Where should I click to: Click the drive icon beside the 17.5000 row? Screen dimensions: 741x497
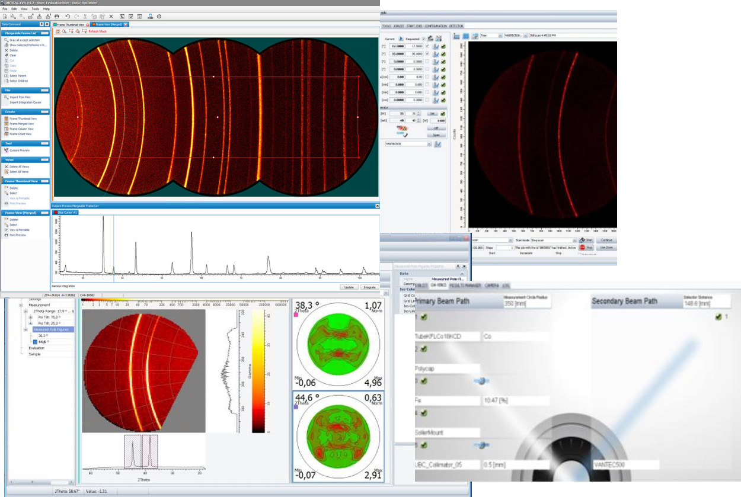(436, 47)
